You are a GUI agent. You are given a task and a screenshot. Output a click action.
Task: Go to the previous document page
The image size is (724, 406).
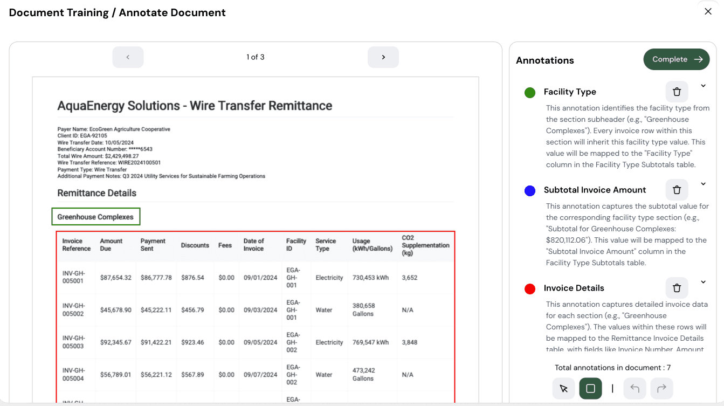point(128,57)
